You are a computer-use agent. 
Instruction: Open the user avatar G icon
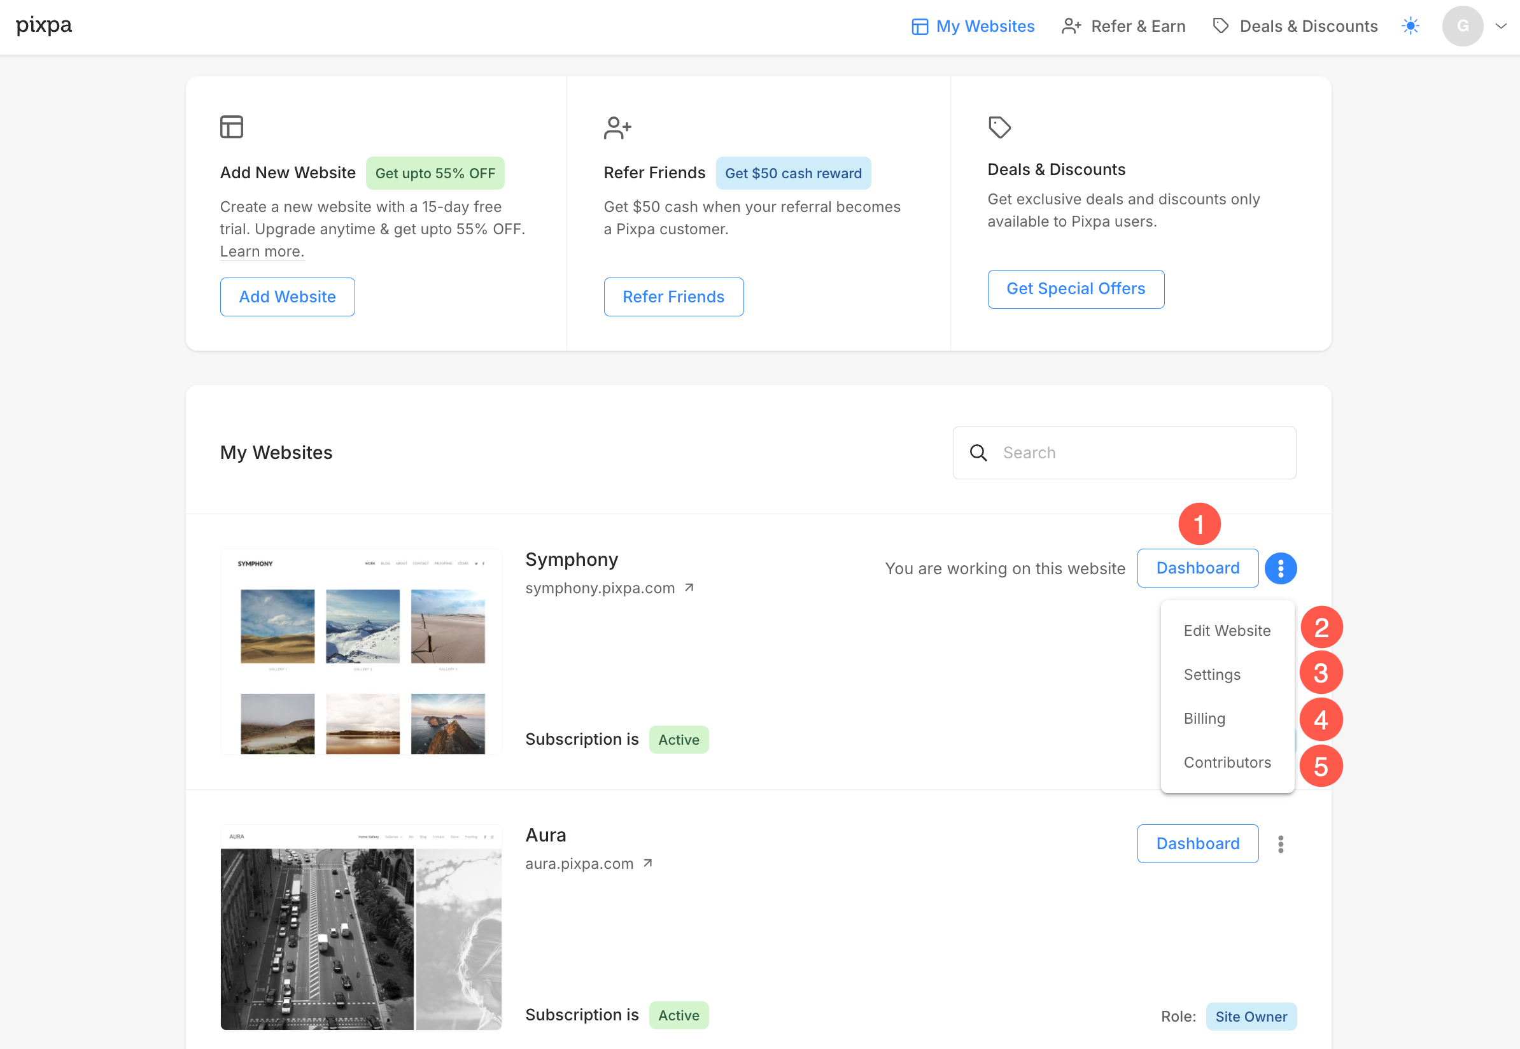coord(1462,26)
